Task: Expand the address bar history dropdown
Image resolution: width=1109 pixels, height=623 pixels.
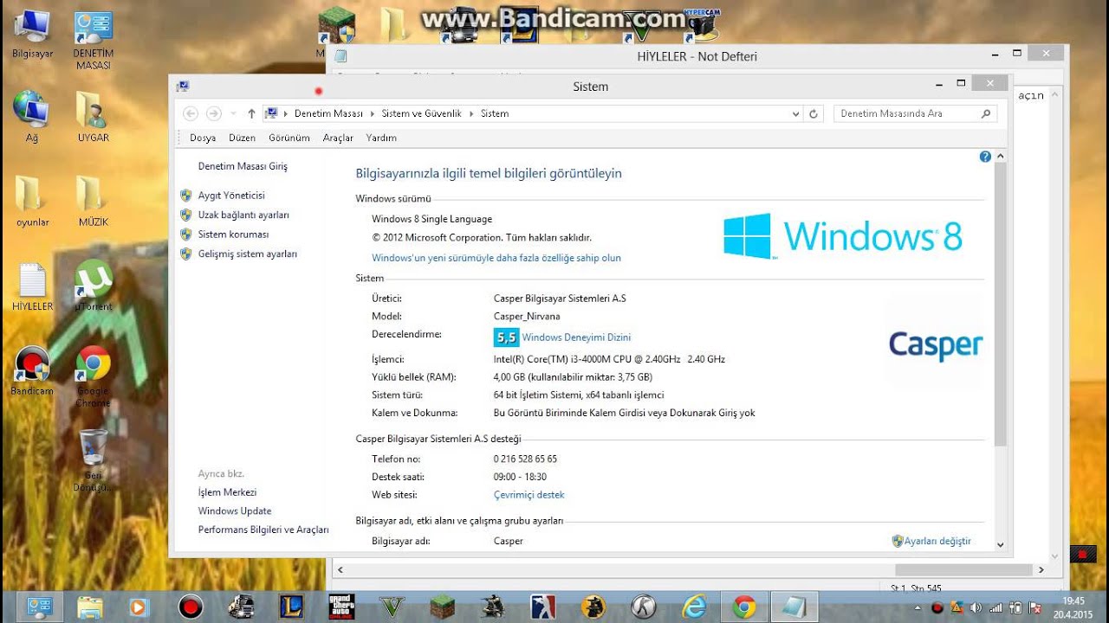Action: click(796, 113)
